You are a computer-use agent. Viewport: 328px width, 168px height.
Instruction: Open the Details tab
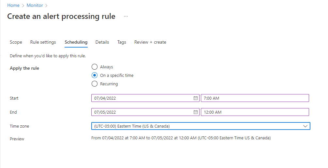102,42
